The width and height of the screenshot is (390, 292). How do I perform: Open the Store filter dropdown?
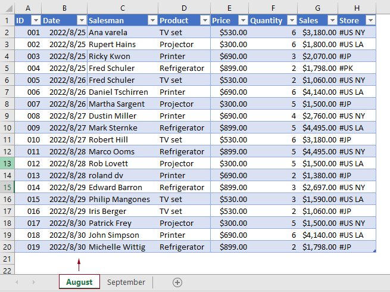pyautogui.click(x=370, y=20)
